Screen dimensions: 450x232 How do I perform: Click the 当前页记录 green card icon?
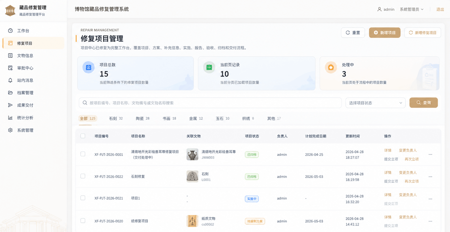[x=209, y=67]
